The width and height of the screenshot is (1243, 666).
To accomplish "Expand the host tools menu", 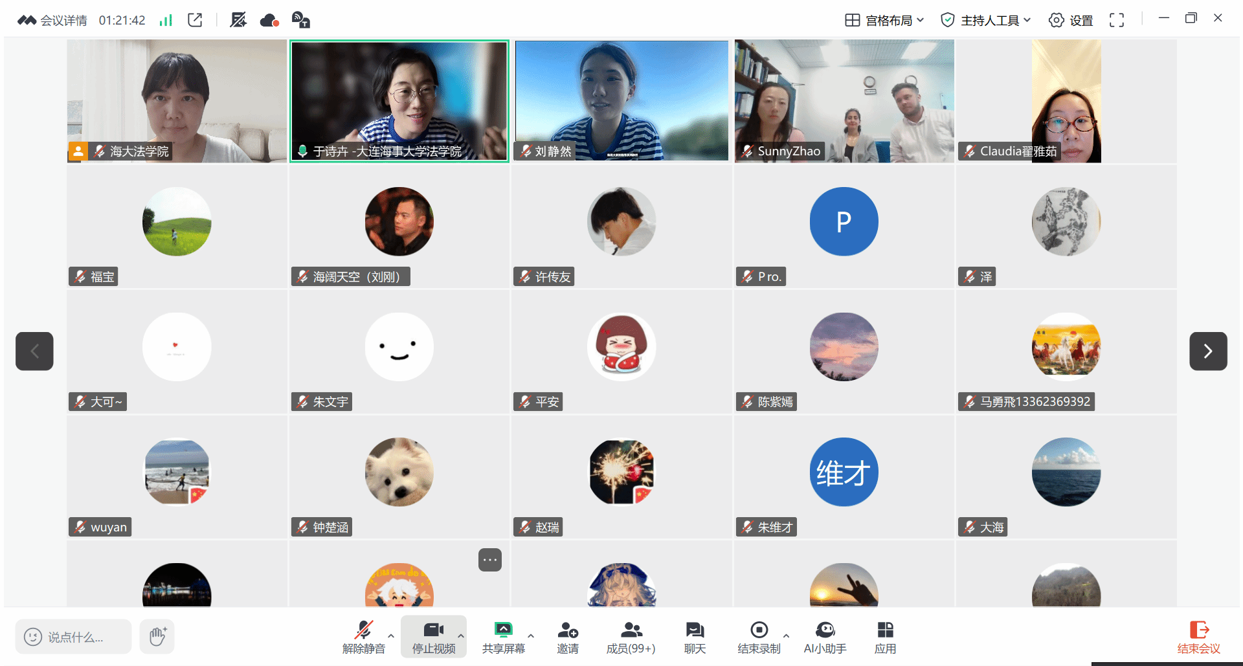I will coord(985,20).
